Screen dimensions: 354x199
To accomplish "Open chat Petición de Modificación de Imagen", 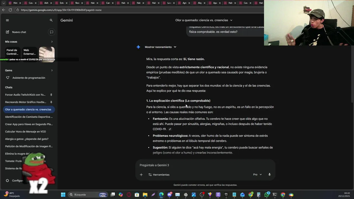I will point(29,146).
